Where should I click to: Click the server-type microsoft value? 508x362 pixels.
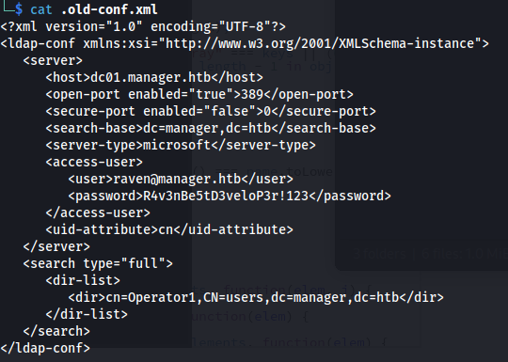click(x=177, y=145)
